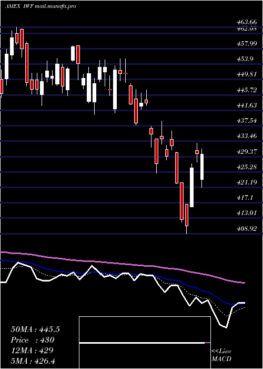
Task: Click the 425.28 price level label
Action: pos(247,167)
